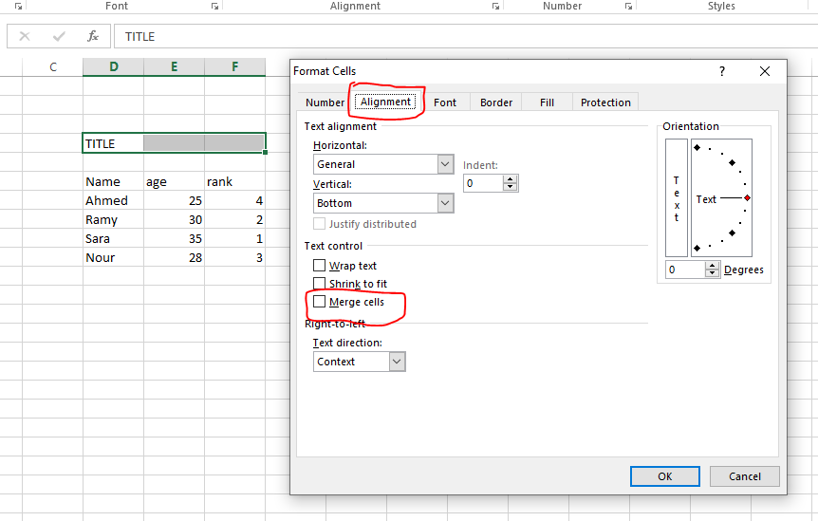The width and height of the screenshot is (818, 521).
Task: Open the Vertical alignment dropdown
Action: 446,203
